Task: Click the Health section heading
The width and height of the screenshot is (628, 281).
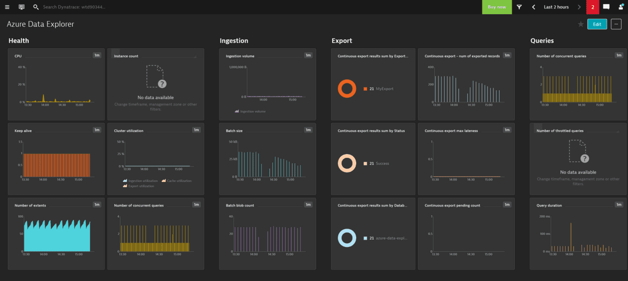Action: [x=18, y=40]
